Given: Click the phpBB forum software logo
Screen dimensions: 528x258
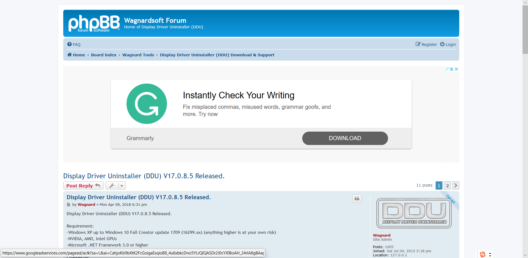Looking at the screenshot, I should click(x=94, y=23).
